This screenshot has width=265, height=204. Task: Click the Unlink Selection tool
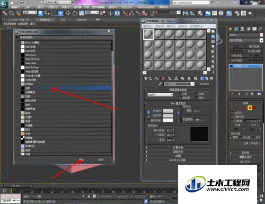click(x=12, y=13)
